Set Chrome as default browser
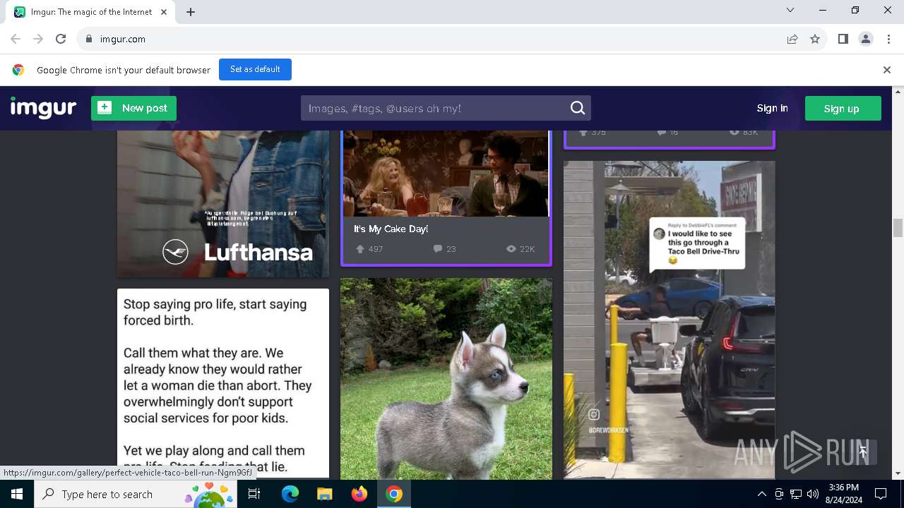Image resolution: width=904 pixels, height=508 pixels. 255,69
